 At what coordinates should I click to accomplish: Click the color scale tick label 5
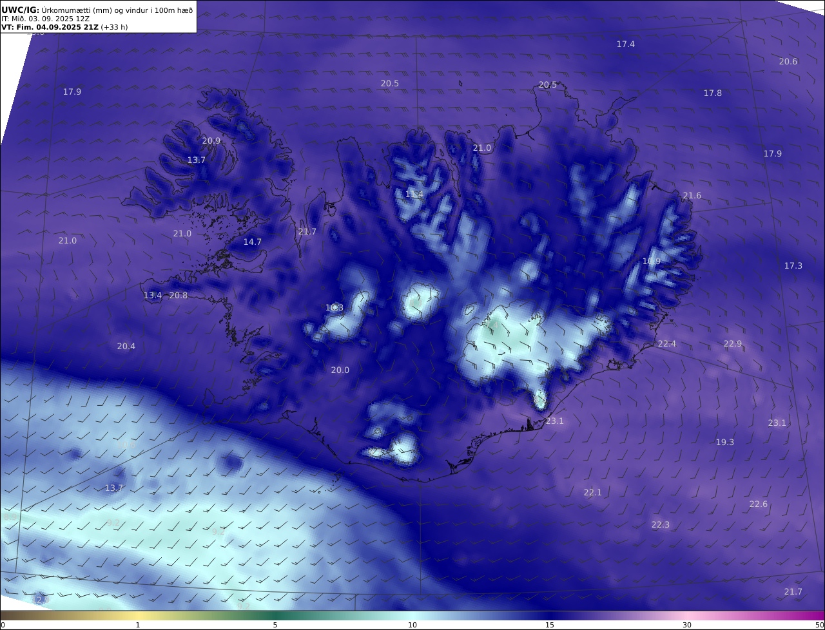275,625
